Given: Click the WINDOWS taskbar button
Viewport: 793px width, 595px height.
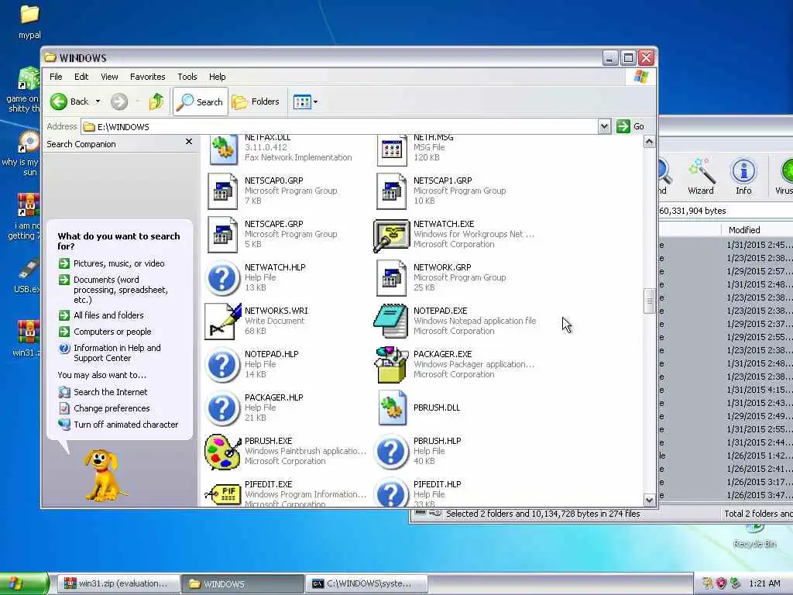Looking at the screenshot, I should point(242,584).
